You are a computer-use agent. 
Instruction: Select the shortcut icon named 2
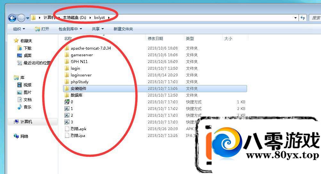coord(67,115)
